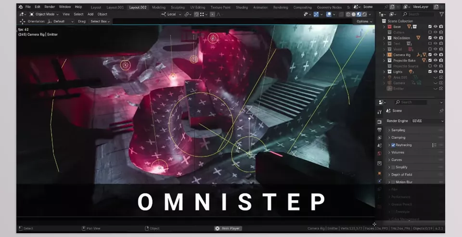The width and height of the screenshot is (462, 237).
Task: Open the File menu
Action: tap(28, 7)
